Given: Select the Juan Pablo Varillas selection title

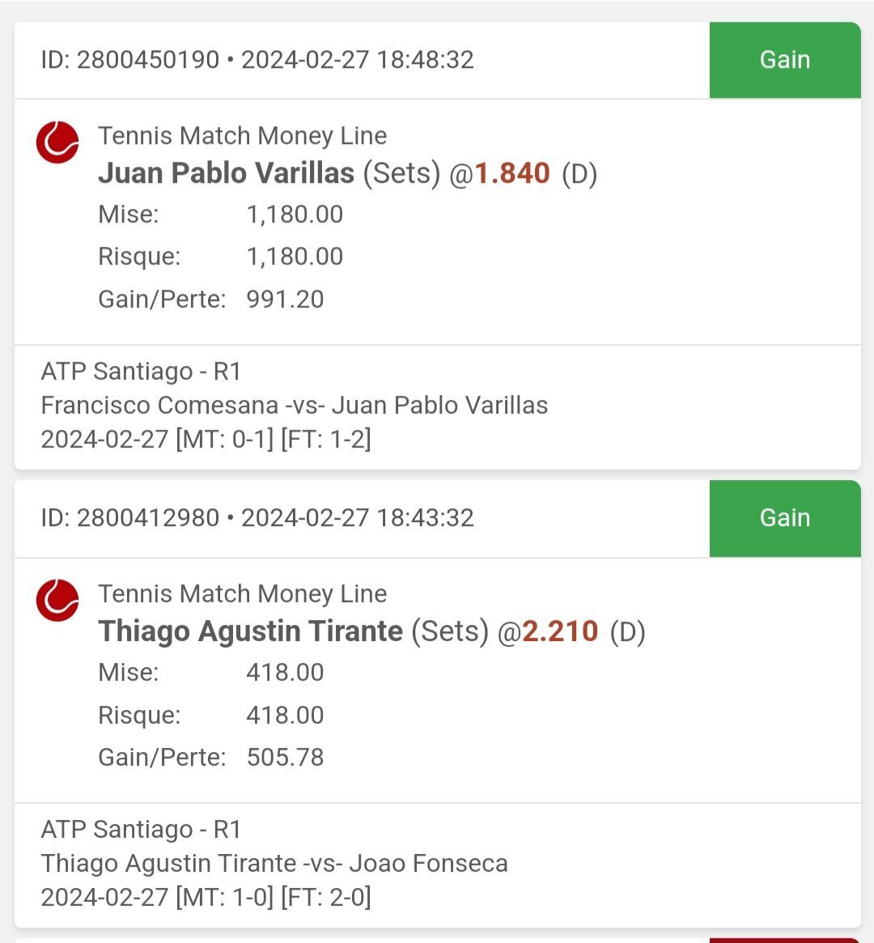Looking at the screenshot, I should pyautogui.click(x=226, y=173).
